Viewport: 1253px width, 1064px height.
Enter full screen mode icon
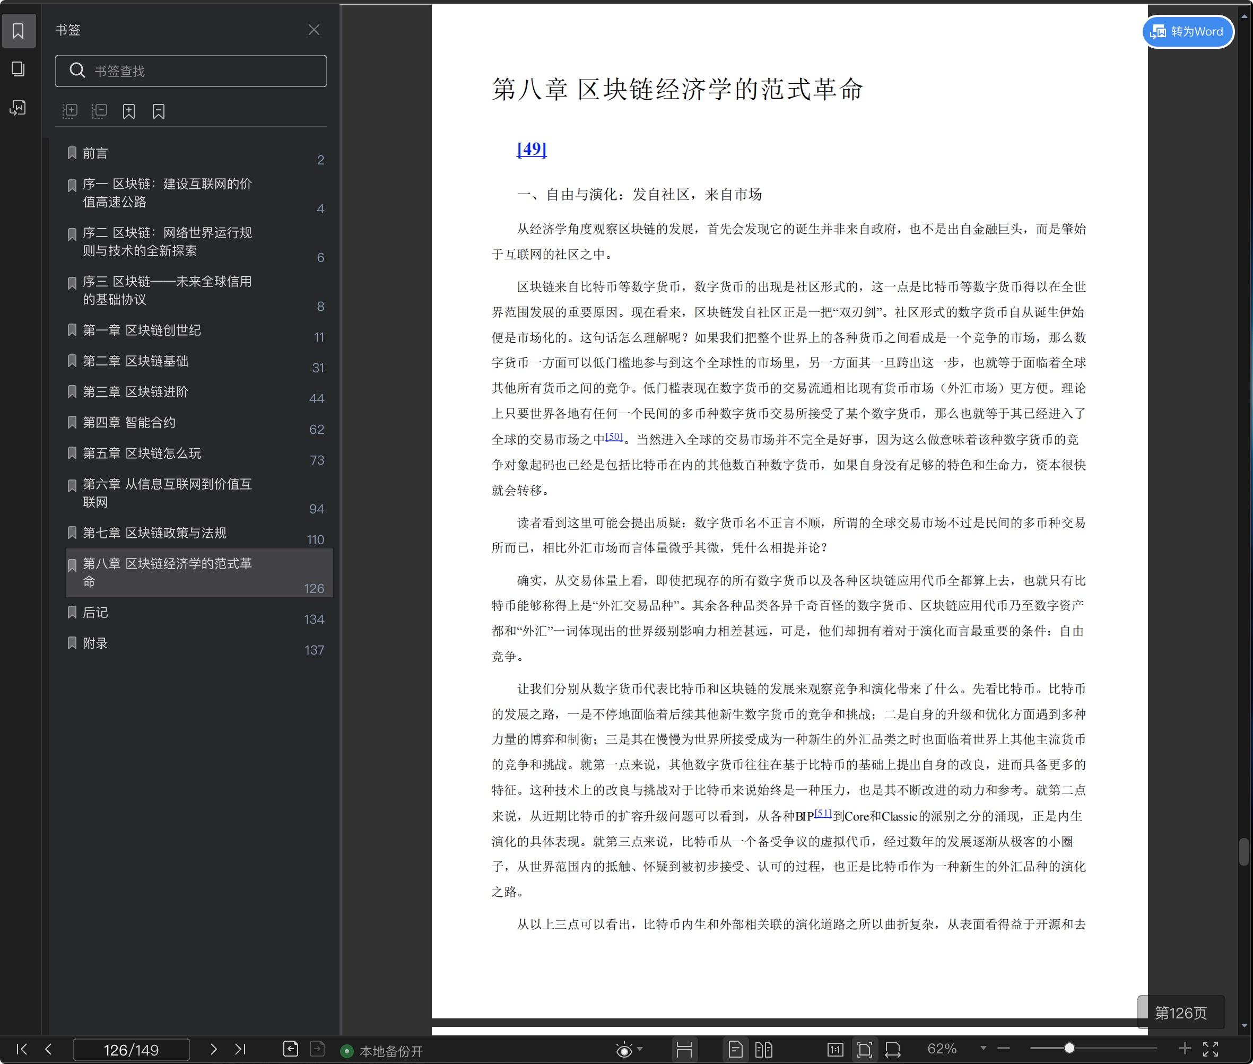click(1211, 1049)
